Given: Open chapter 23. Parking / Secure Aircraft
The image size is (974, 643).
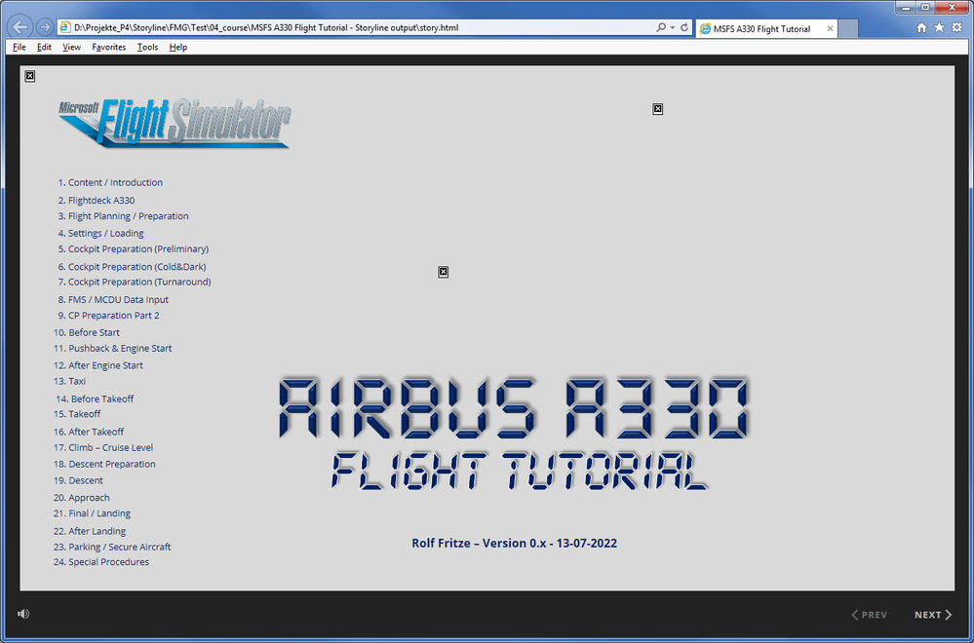Looking at the screenshot, I should pyautogui.click(x=112, y=547).
